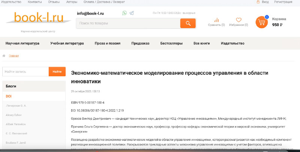Click the lock icon beside Вход

point(258,2)
